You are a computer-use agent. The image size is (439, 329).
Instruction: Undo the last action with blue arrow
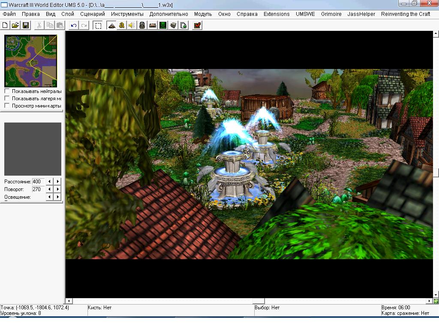[x=74, y=25]
